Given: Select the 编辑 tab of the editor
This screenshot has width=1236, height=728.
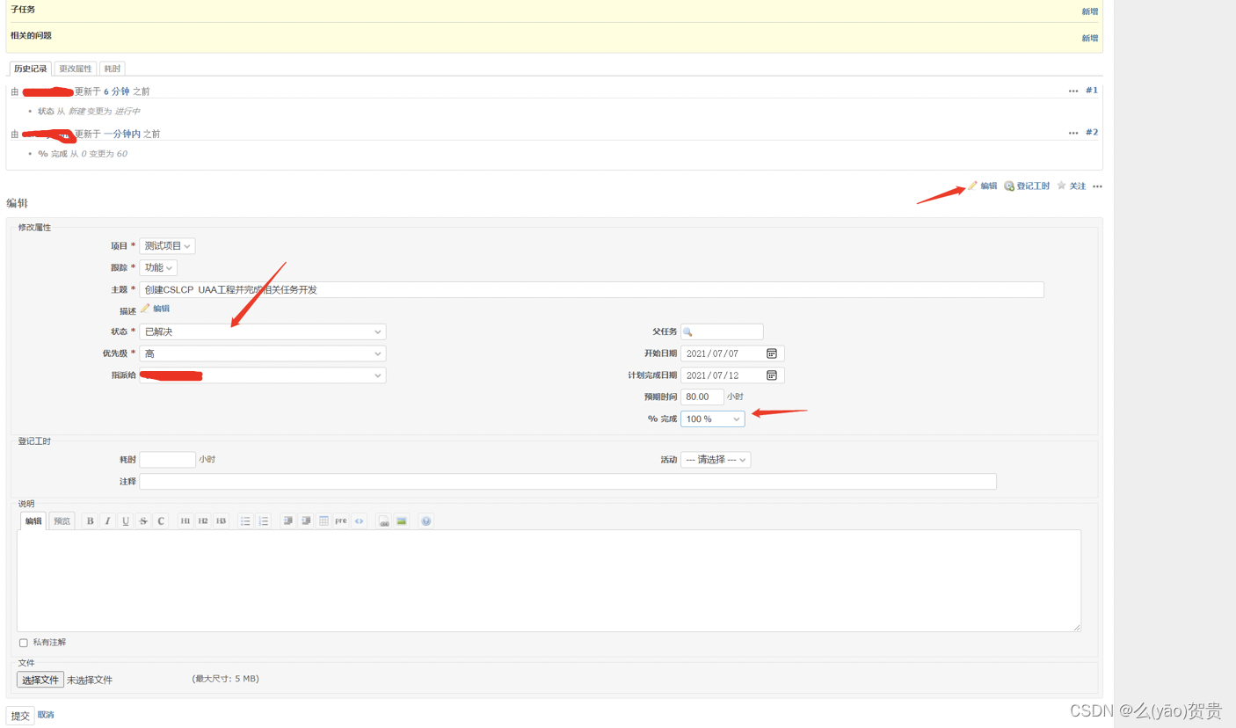Looking at the screenshot, I should [x=33, y=521].
